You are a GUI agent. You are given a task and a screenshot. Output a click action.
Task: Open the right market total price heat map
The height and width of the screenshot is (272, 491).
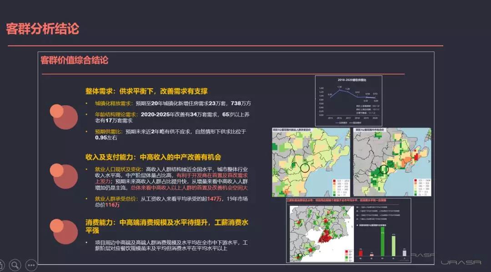[392, 162]
